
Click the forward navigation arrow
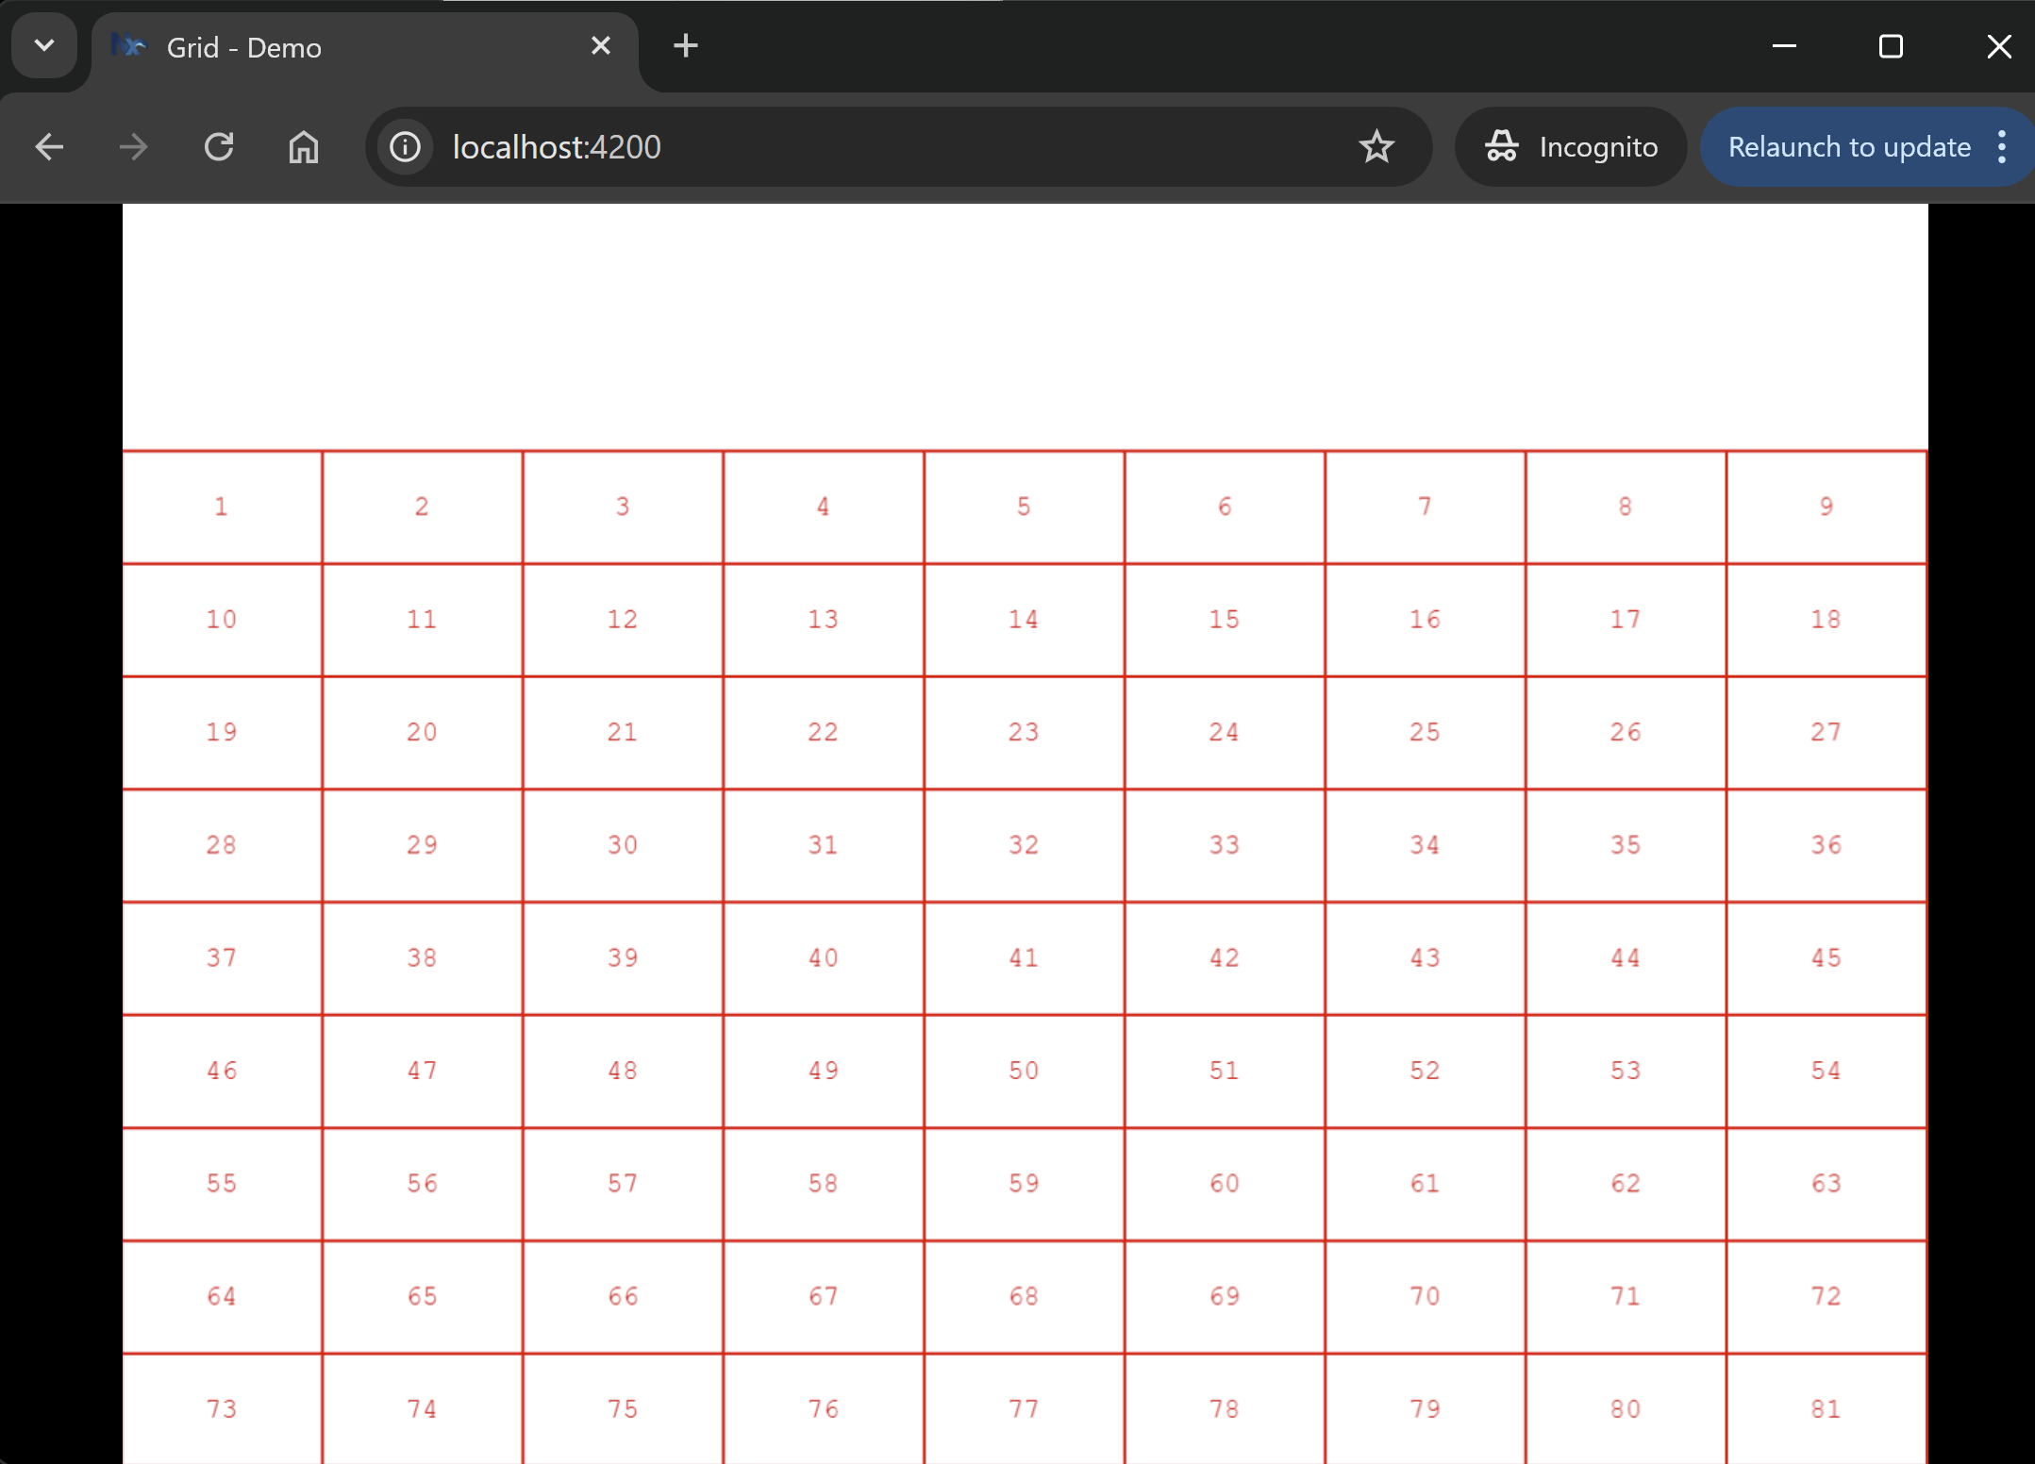[x=134, y=147]
